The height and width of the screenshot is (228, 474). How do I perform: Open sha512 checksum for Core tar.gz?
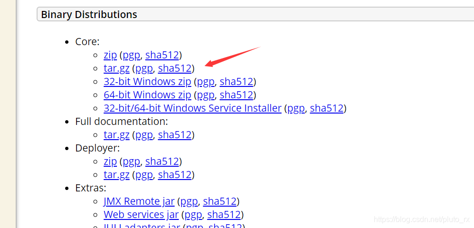click(175, 68)
